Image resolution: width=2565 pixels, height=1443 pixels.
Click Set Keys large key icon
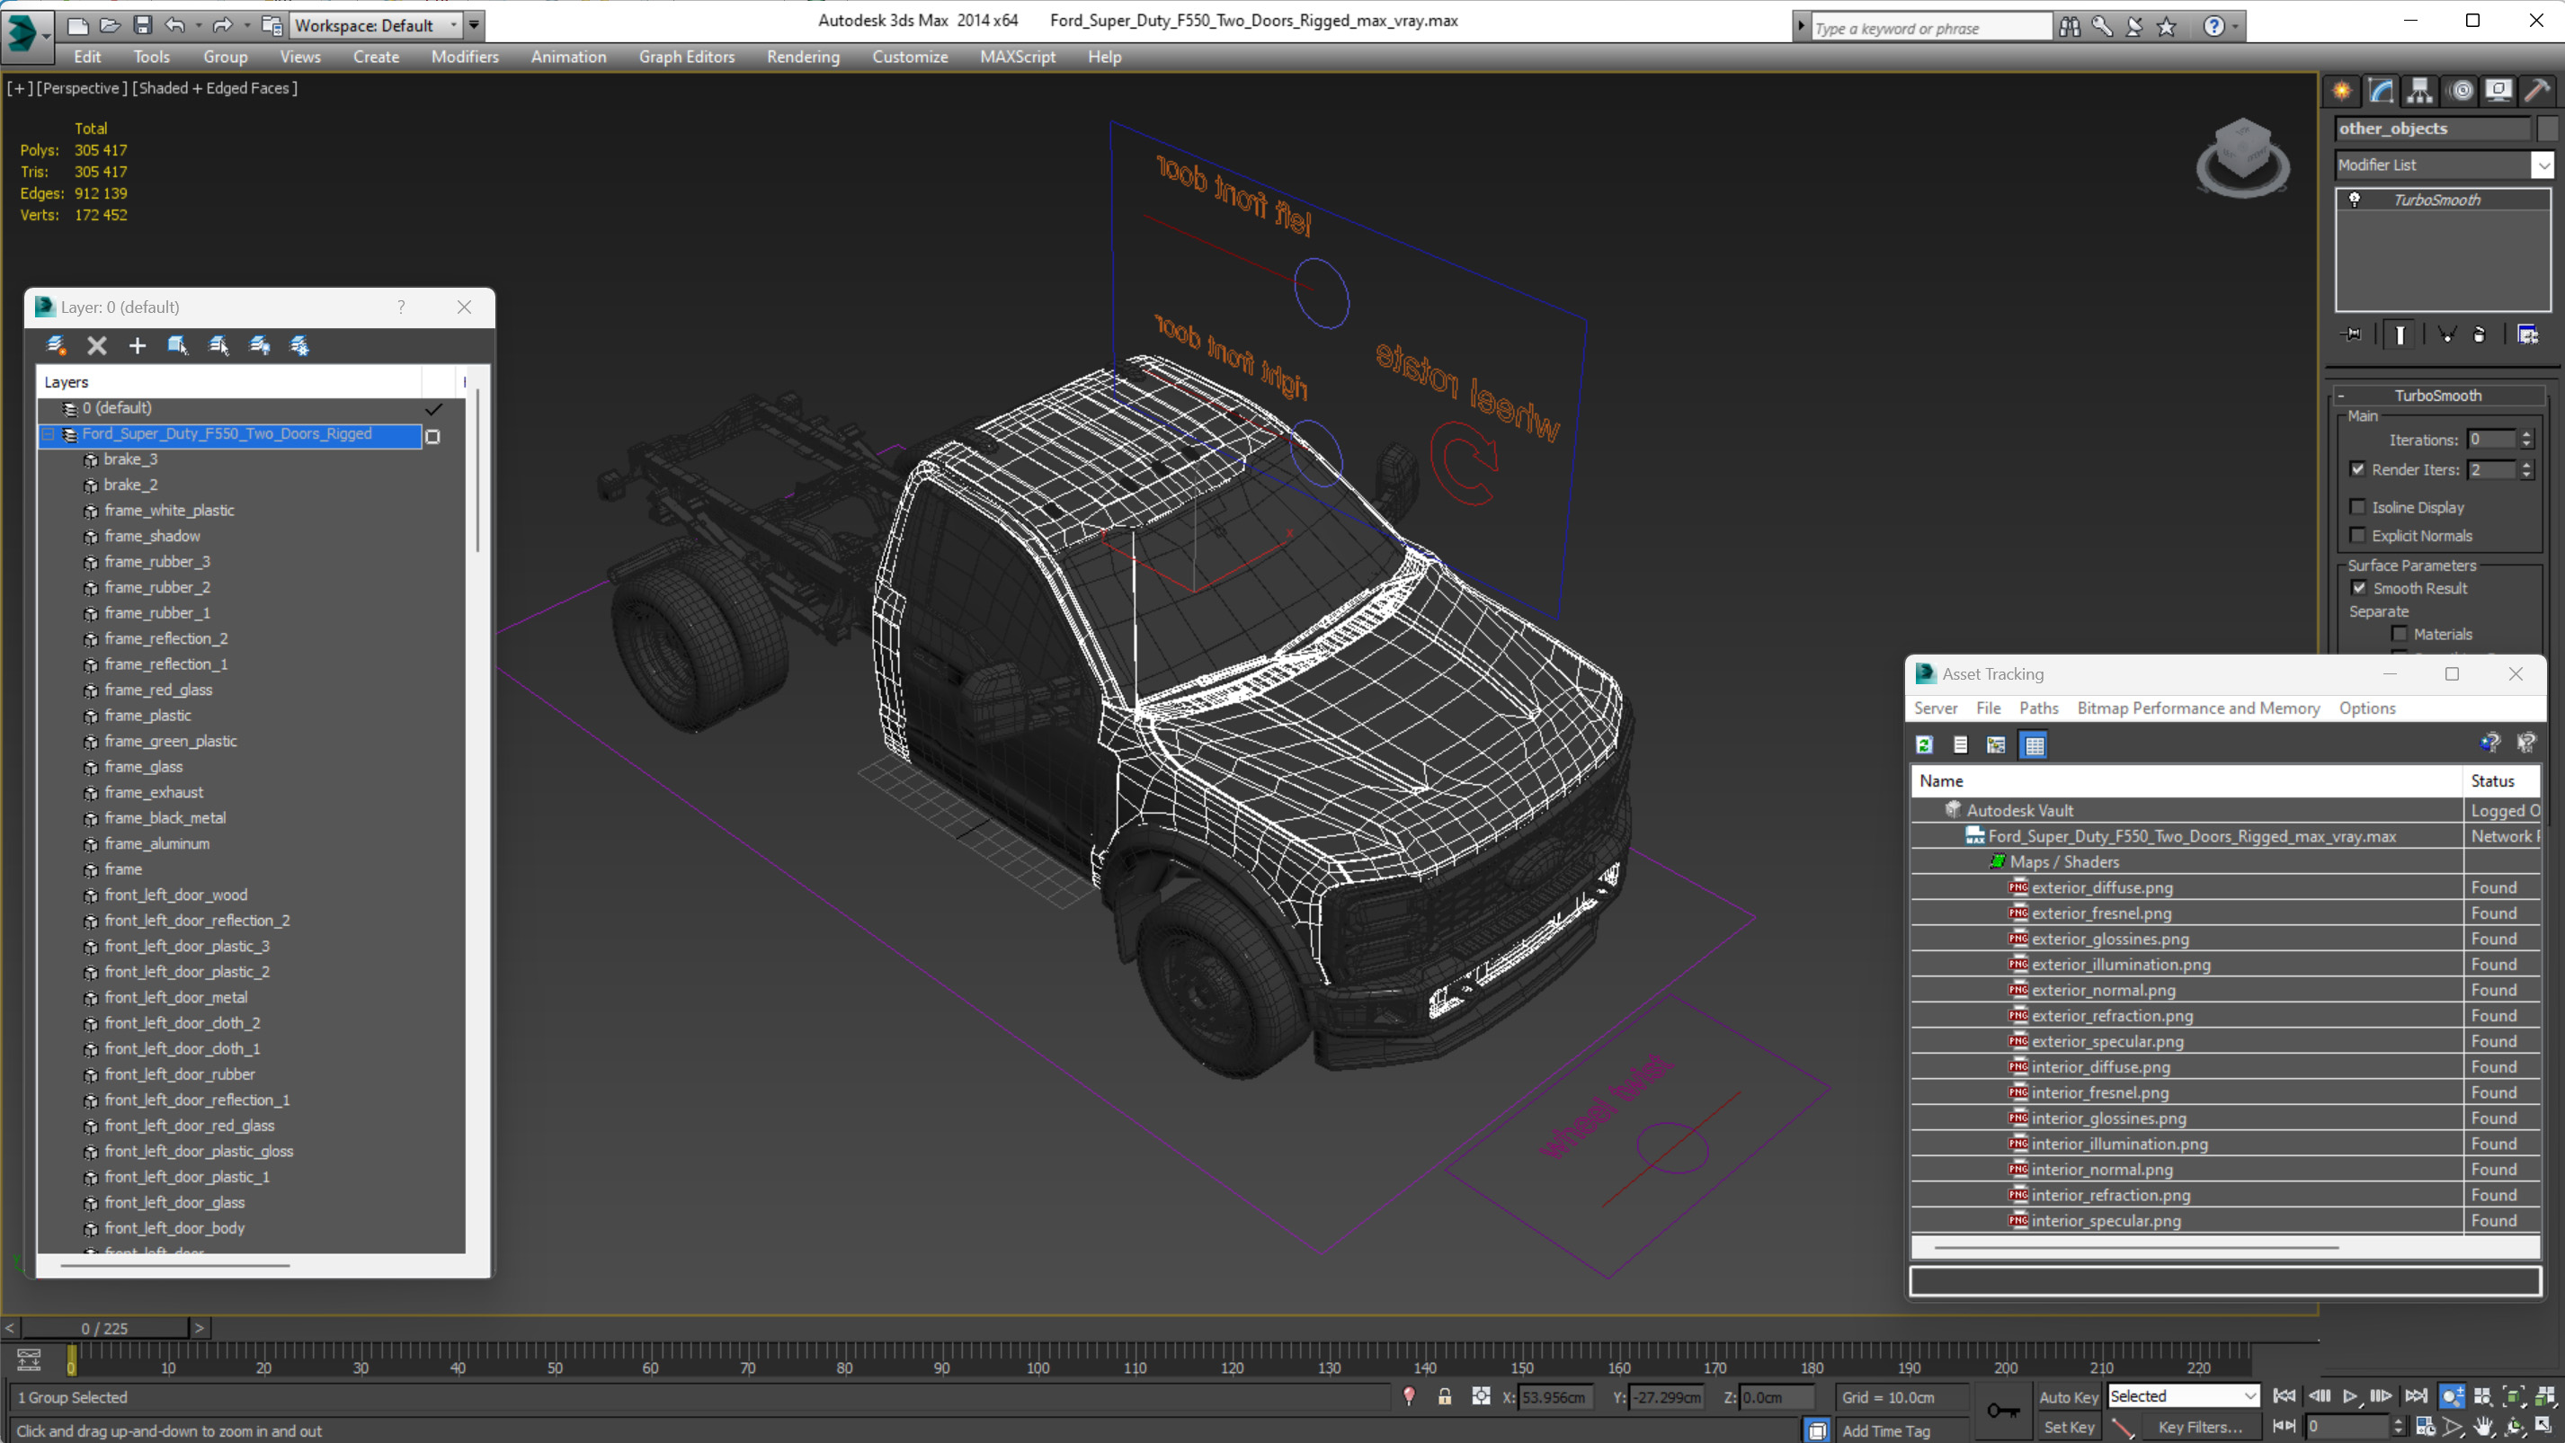2003,1412
